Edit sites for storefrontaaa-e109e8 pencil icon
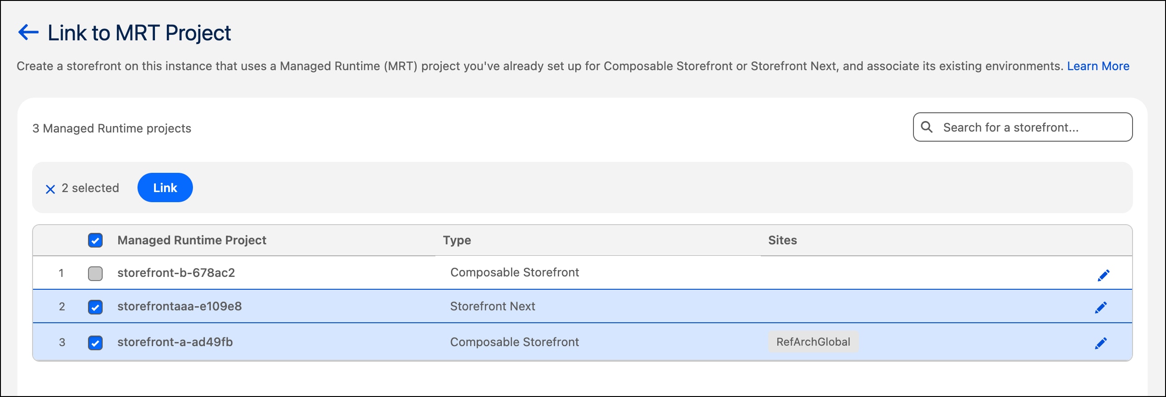 [1100, 307]
